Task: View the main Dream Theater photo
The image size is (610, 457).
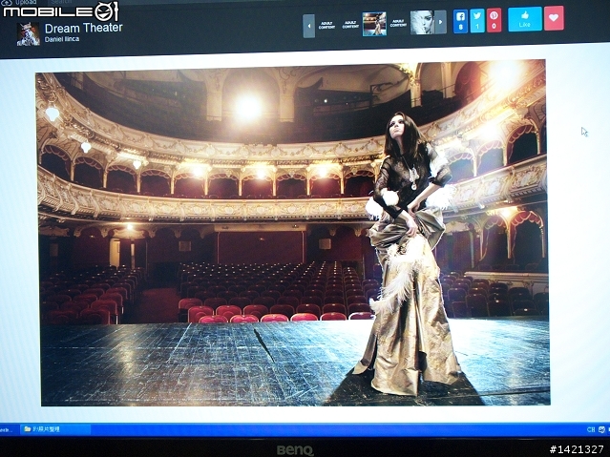Action: pyautogui.click(x=293, y=233)
